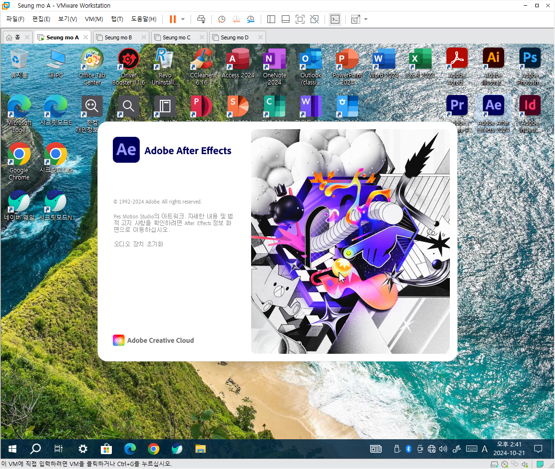Launch 네이버 웨일 browser shortcut

coord(19,205)
